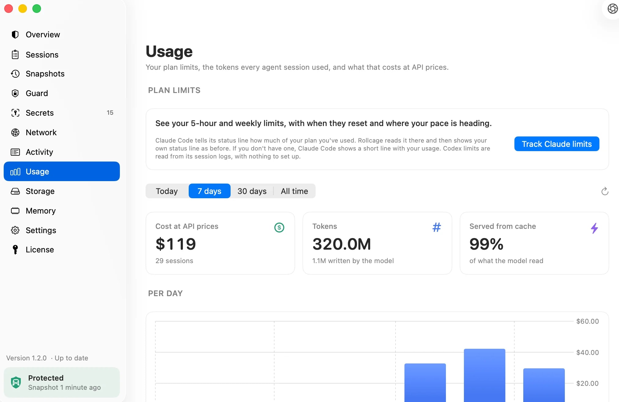Click the Storage drive icon
Viewport: 619px width, 402px height.
pos(15,191)
